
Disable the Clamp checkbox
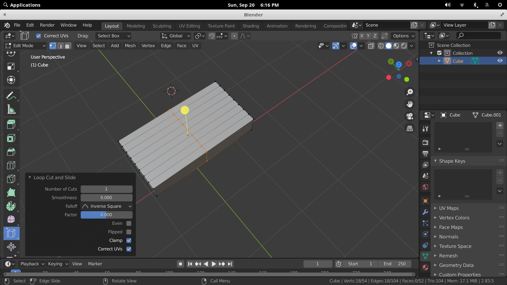click(x=129, y=240)
